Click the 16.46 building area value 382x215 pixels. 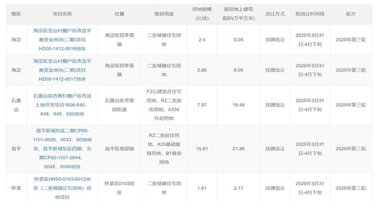pos(239,105)
